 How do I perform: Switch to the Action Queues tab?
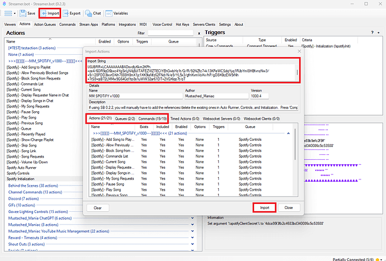coord(45,25)
